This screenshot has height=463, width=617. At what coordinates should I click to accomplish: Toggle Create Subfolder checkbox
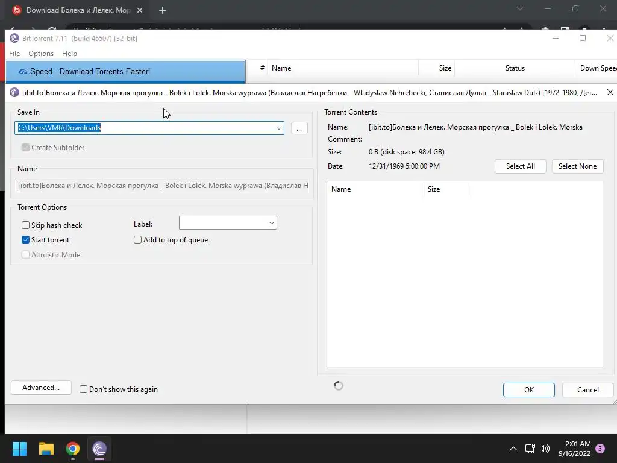coord(25,148)
